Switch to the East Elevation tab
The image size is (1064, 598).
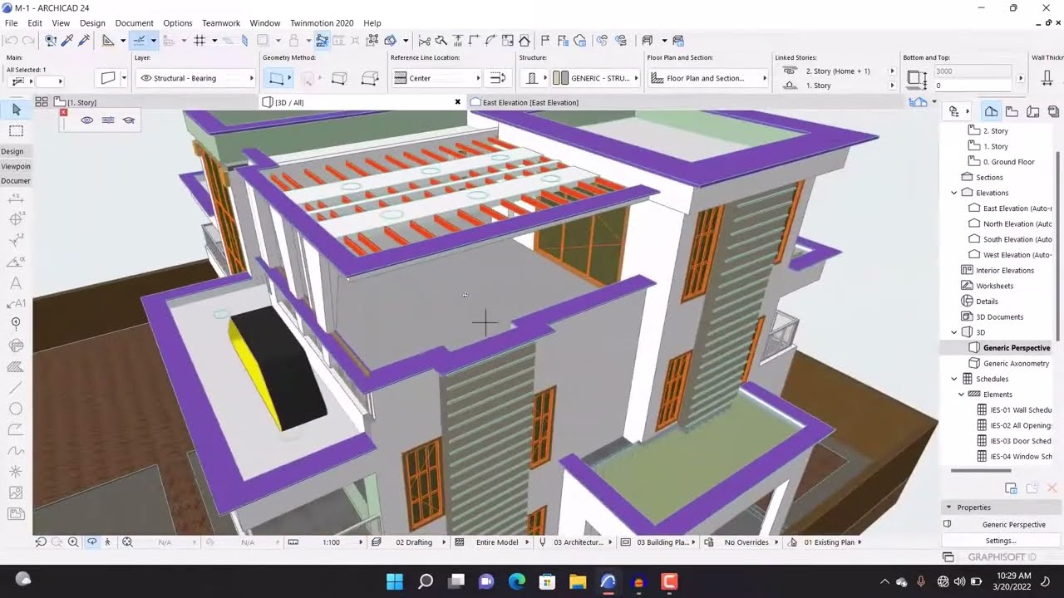pos(530,102)
